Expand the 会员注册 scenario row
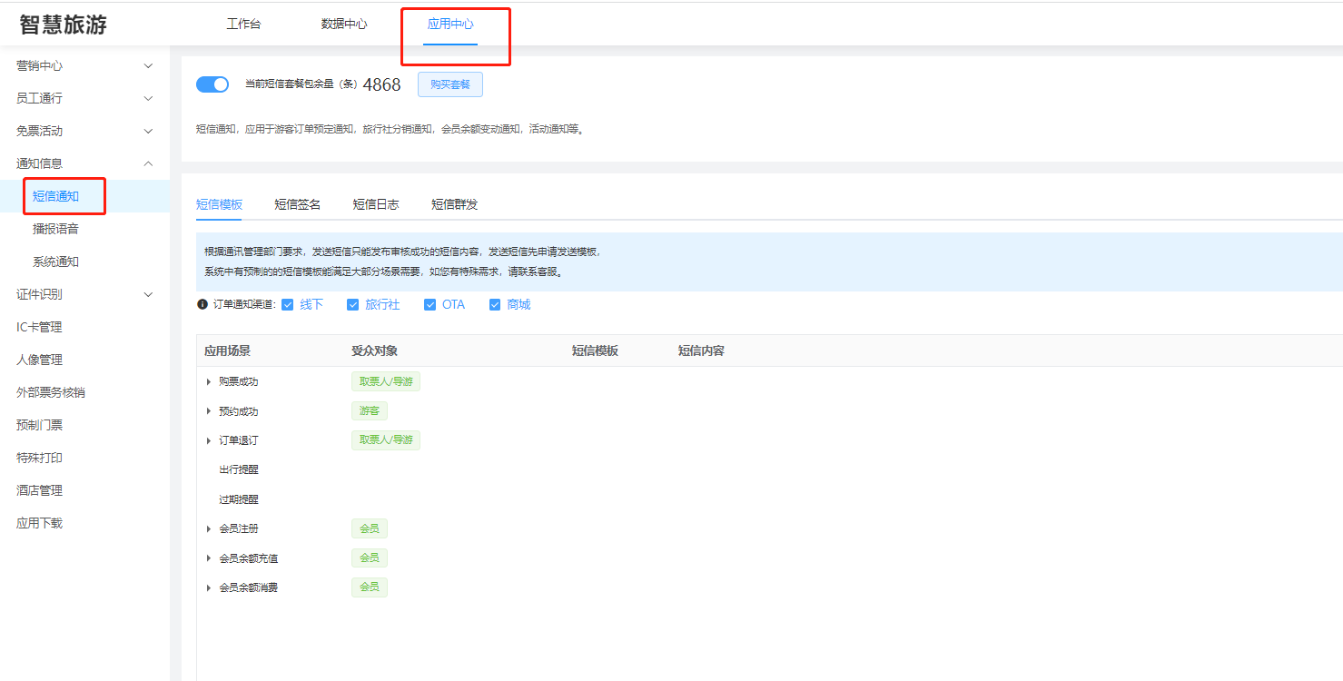Viewport: 1343px width, 681px height. click(209, 529)
